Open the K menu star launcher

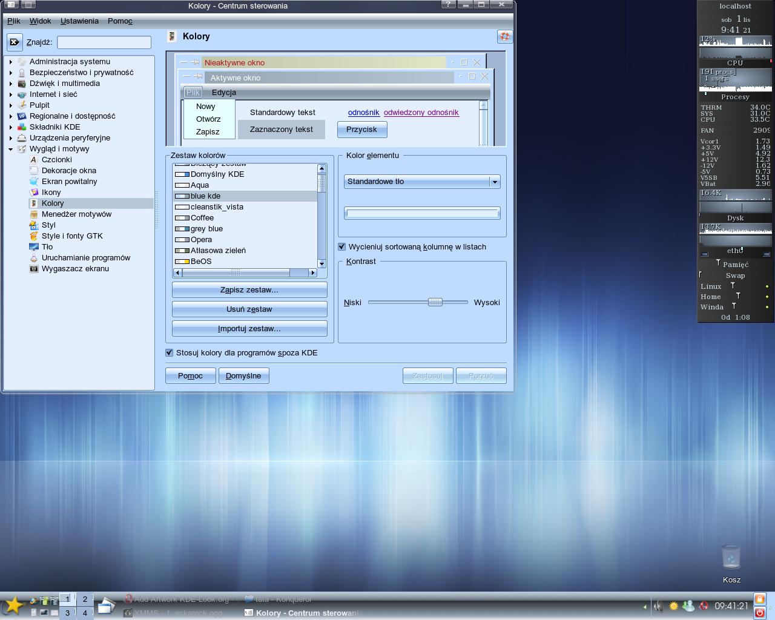coord(13,605)
